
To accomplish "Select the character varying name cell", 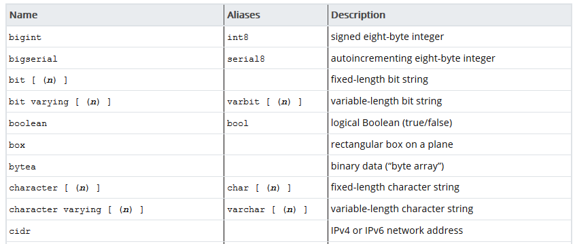I will (x=76, y=209).
